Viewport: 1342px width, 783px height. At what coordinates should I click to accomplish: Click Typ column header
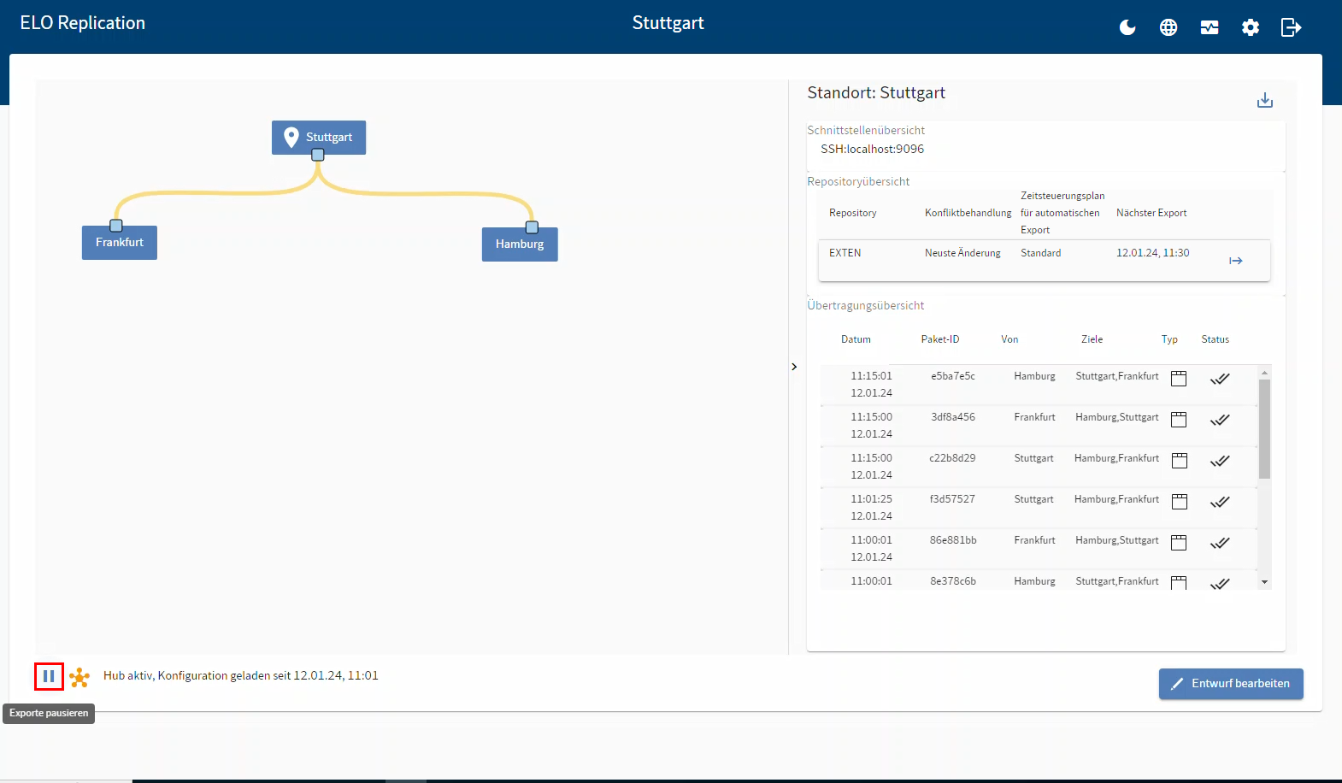point(1169,339)
